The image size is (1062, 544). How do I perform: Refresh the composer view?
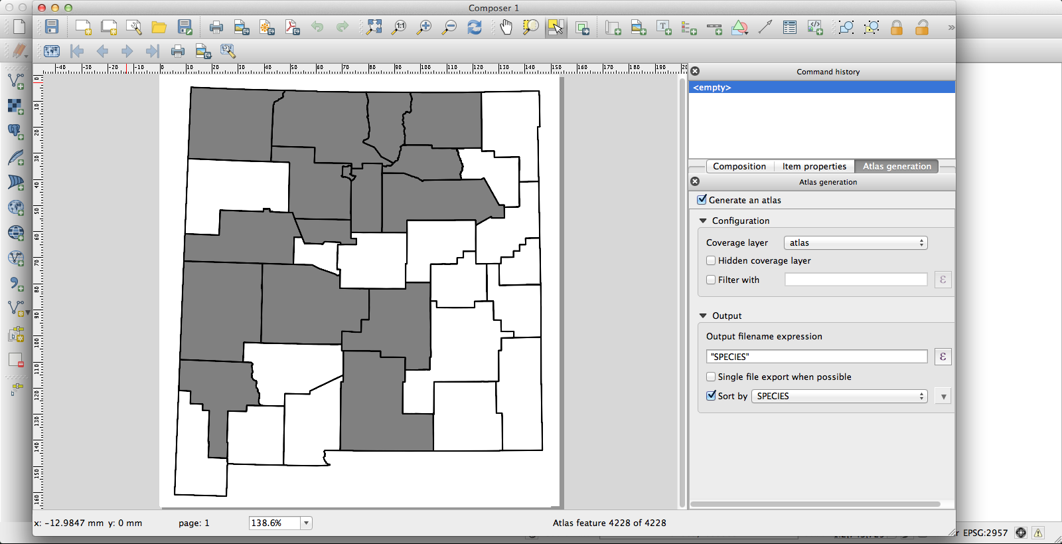pyautogui.click(x=475, y=27)
